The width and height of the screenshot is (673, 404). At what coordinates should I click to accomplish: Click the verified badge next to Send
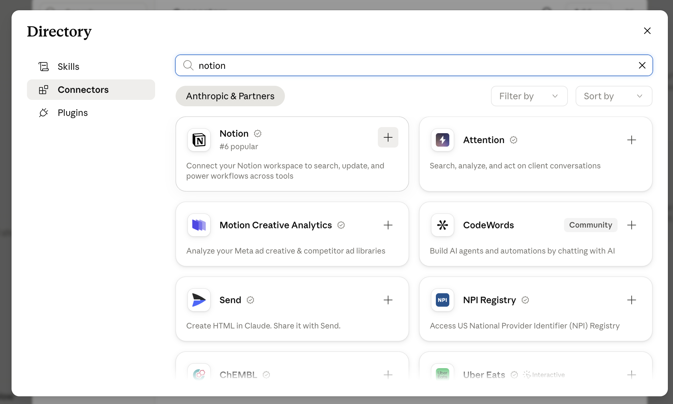(x=250, y=300)
